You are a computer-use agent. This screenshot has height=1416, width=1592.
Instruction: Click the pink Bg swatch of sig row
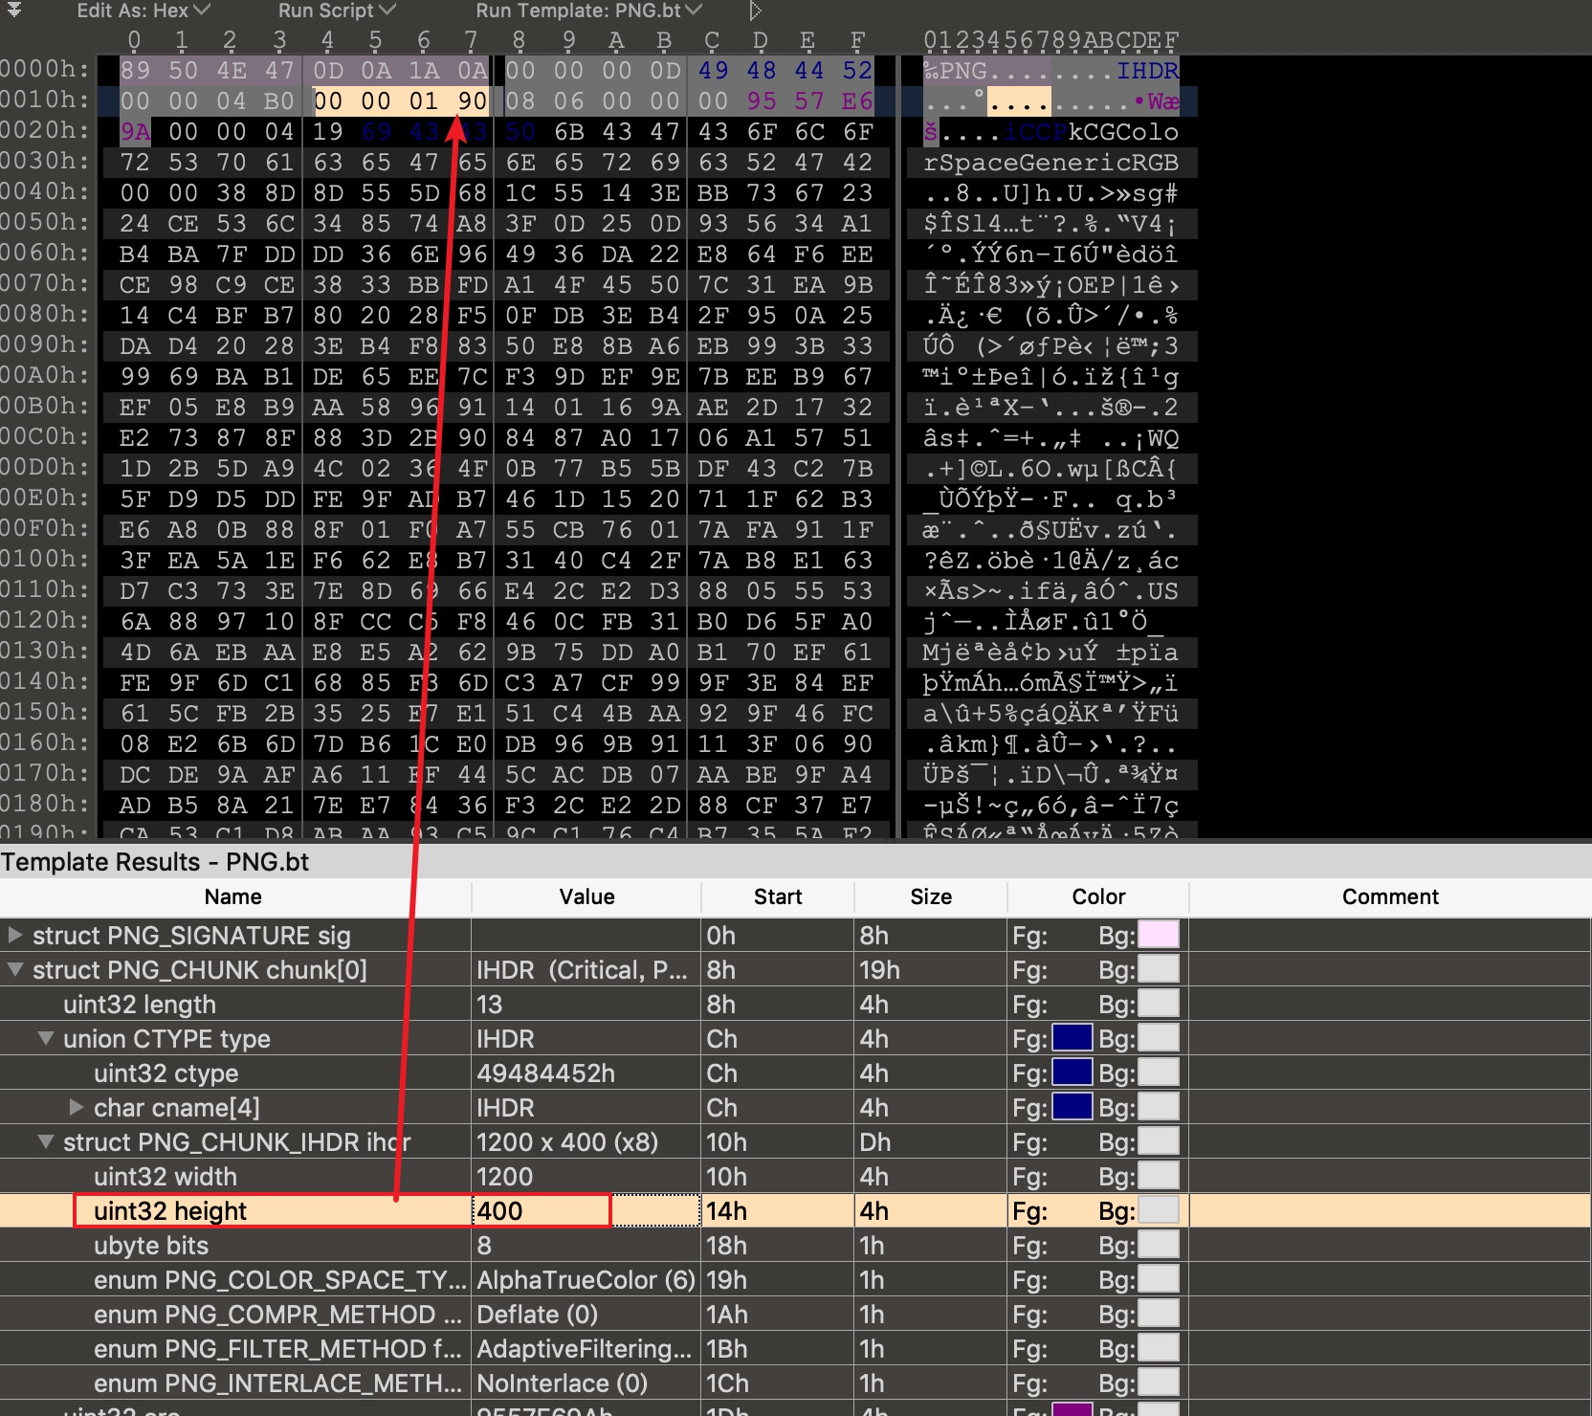pos(1158,935)
